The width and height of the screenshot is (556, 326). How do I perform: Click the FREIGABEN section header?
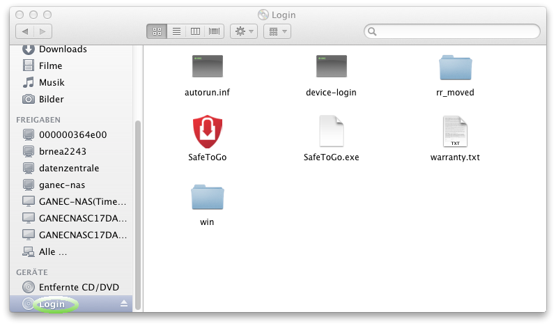coord(38,120)
